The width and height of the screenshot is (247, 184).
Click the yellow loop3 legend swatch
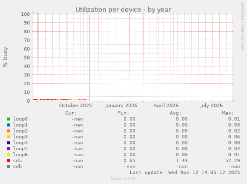(x=8, y=137)
